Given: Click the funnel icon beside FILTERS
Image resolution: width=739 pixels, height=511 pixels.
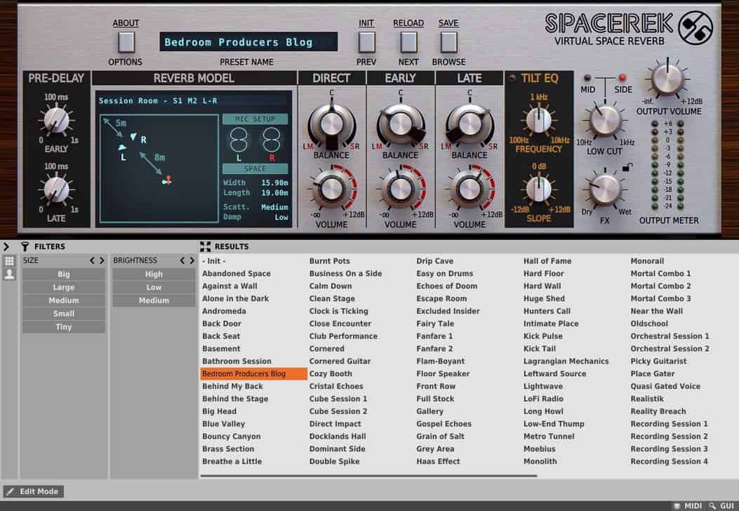Looking at the screenshot, I should (25, 246).
